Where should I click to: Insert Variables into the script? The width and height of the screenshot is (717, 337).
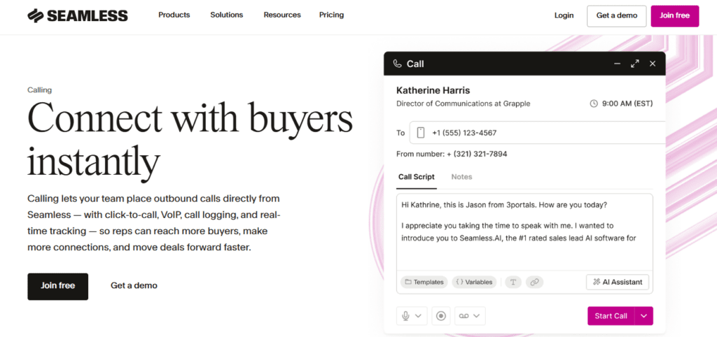coord(474,282)
